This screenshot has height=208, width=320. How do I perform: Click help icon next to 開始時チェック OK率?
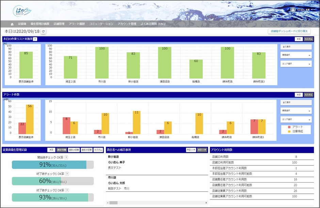point(66,157)
